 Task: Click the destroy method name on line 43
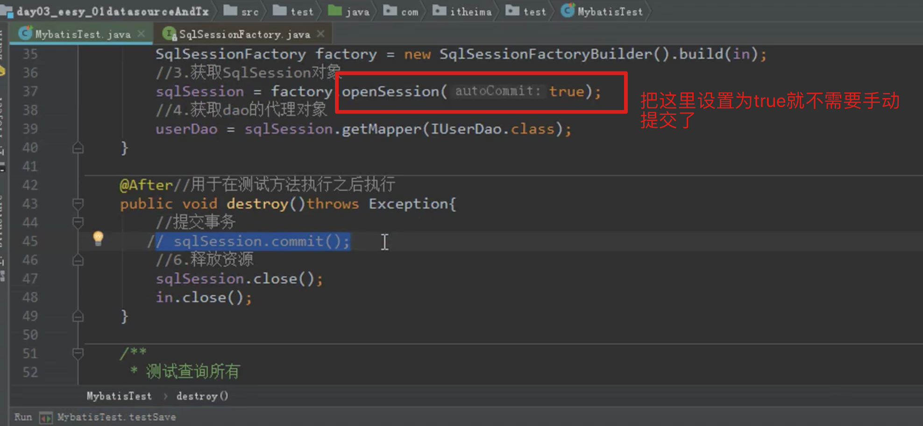(x=257, y=204)
